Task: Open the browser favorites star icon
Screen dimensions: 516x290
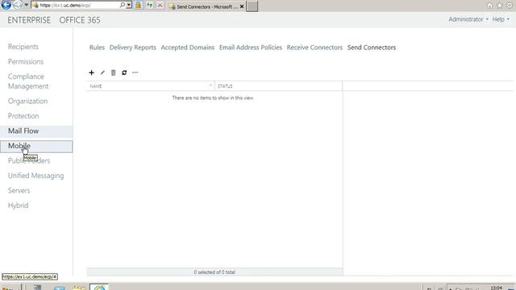Action: 500,6
